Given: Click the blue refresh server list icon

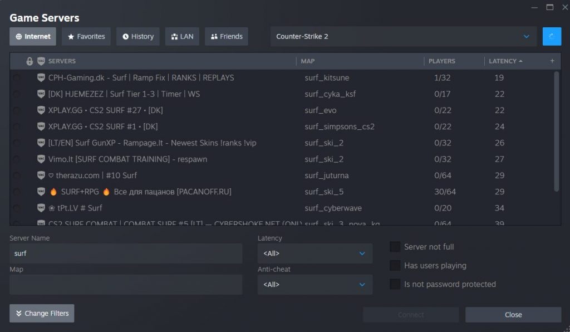Looking at the screenshot, I should pyautogui.click(x=552, y=36).
